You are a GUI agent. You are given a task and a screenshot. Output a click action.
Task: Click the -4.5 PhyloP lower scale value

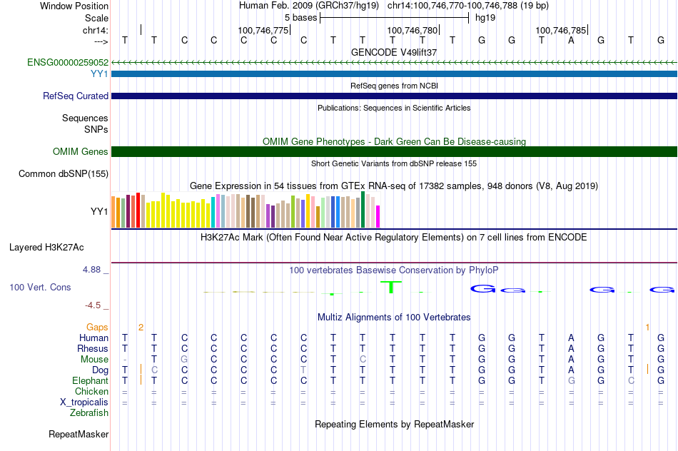pyautogui.click(x=93, y=305)
